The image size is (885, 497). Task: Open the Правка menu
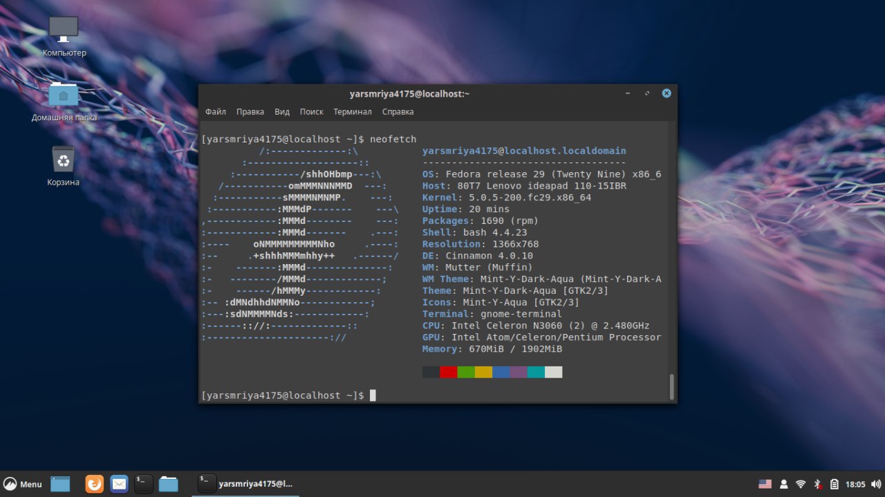(x=250, y=111)
